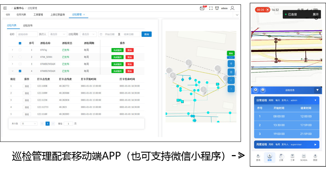The width and height of the screenshot is (326, 170).
Task: Click the map previous arrow button
Action: coord(231,80)
